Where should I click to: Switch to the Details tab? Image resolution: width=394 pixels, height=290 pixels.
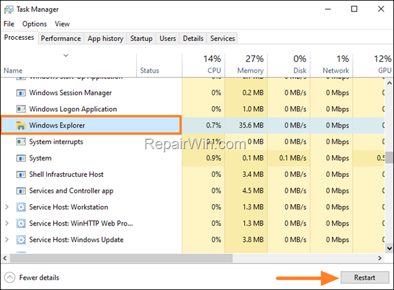tap(193, 39)
